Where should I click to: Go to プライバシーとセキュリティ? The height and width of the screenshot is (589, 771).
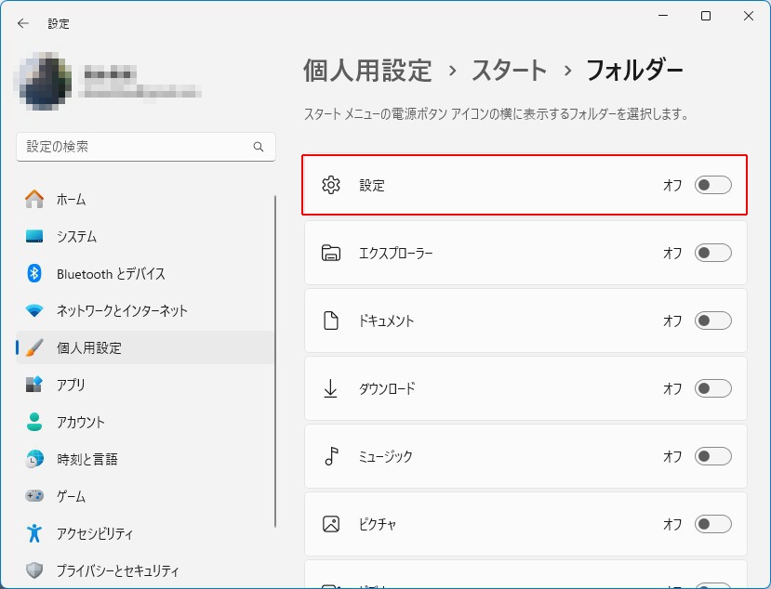145,570
